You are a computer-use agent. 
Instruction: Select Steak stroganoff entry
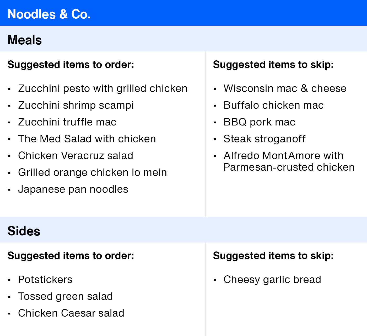click(265, 139)
